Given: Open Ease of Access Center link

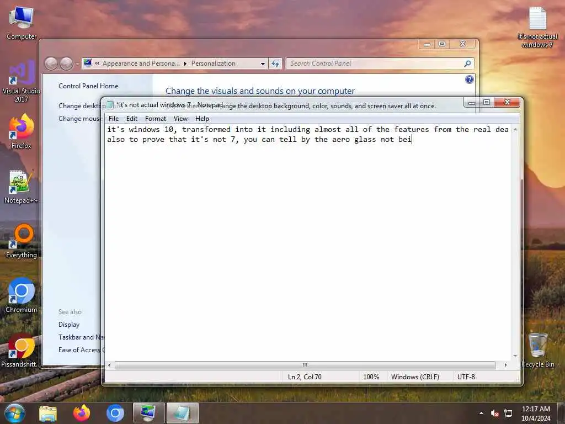Looking at the screenshot, I should [81, 349].
